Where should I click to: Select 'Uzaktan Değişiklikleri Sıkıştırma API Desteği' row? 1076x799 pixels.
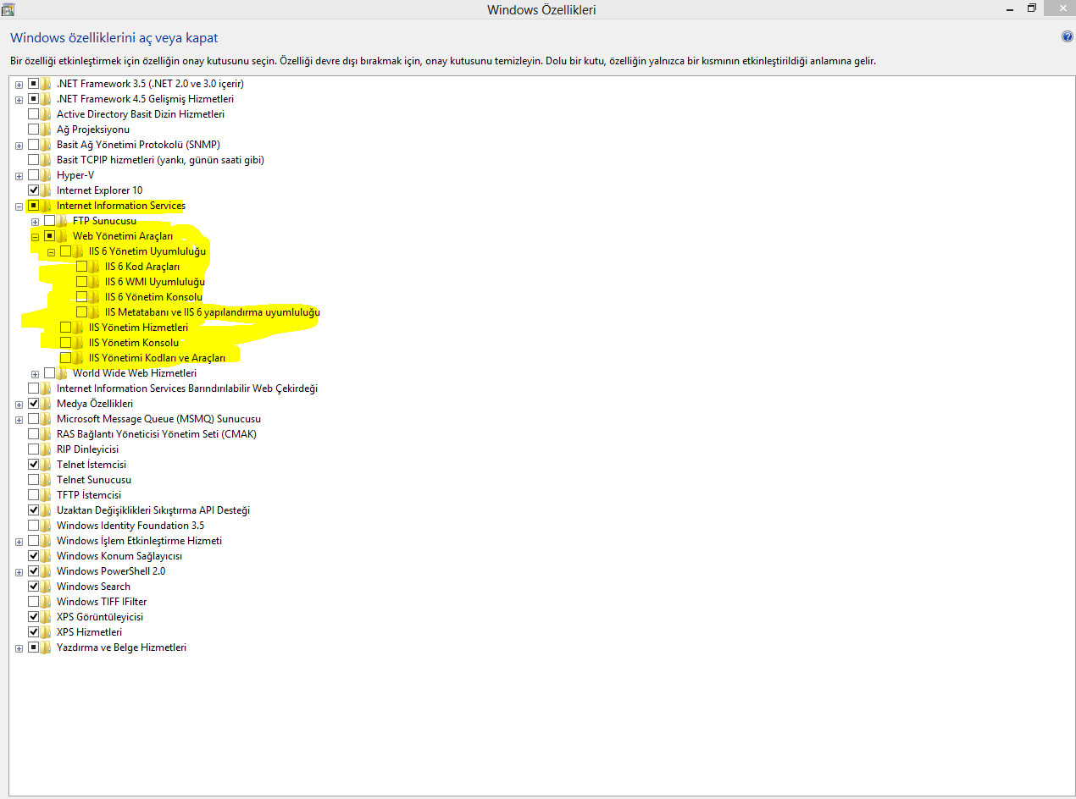click(x=153, y=510)
